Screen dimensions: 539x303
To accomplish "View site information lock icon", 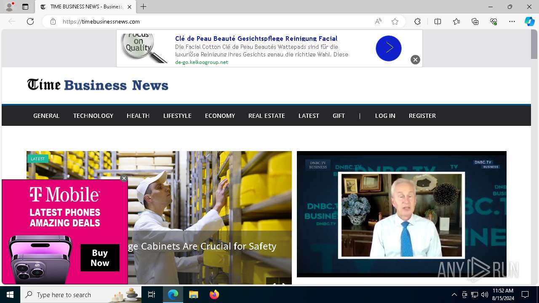I will (53, 21).
